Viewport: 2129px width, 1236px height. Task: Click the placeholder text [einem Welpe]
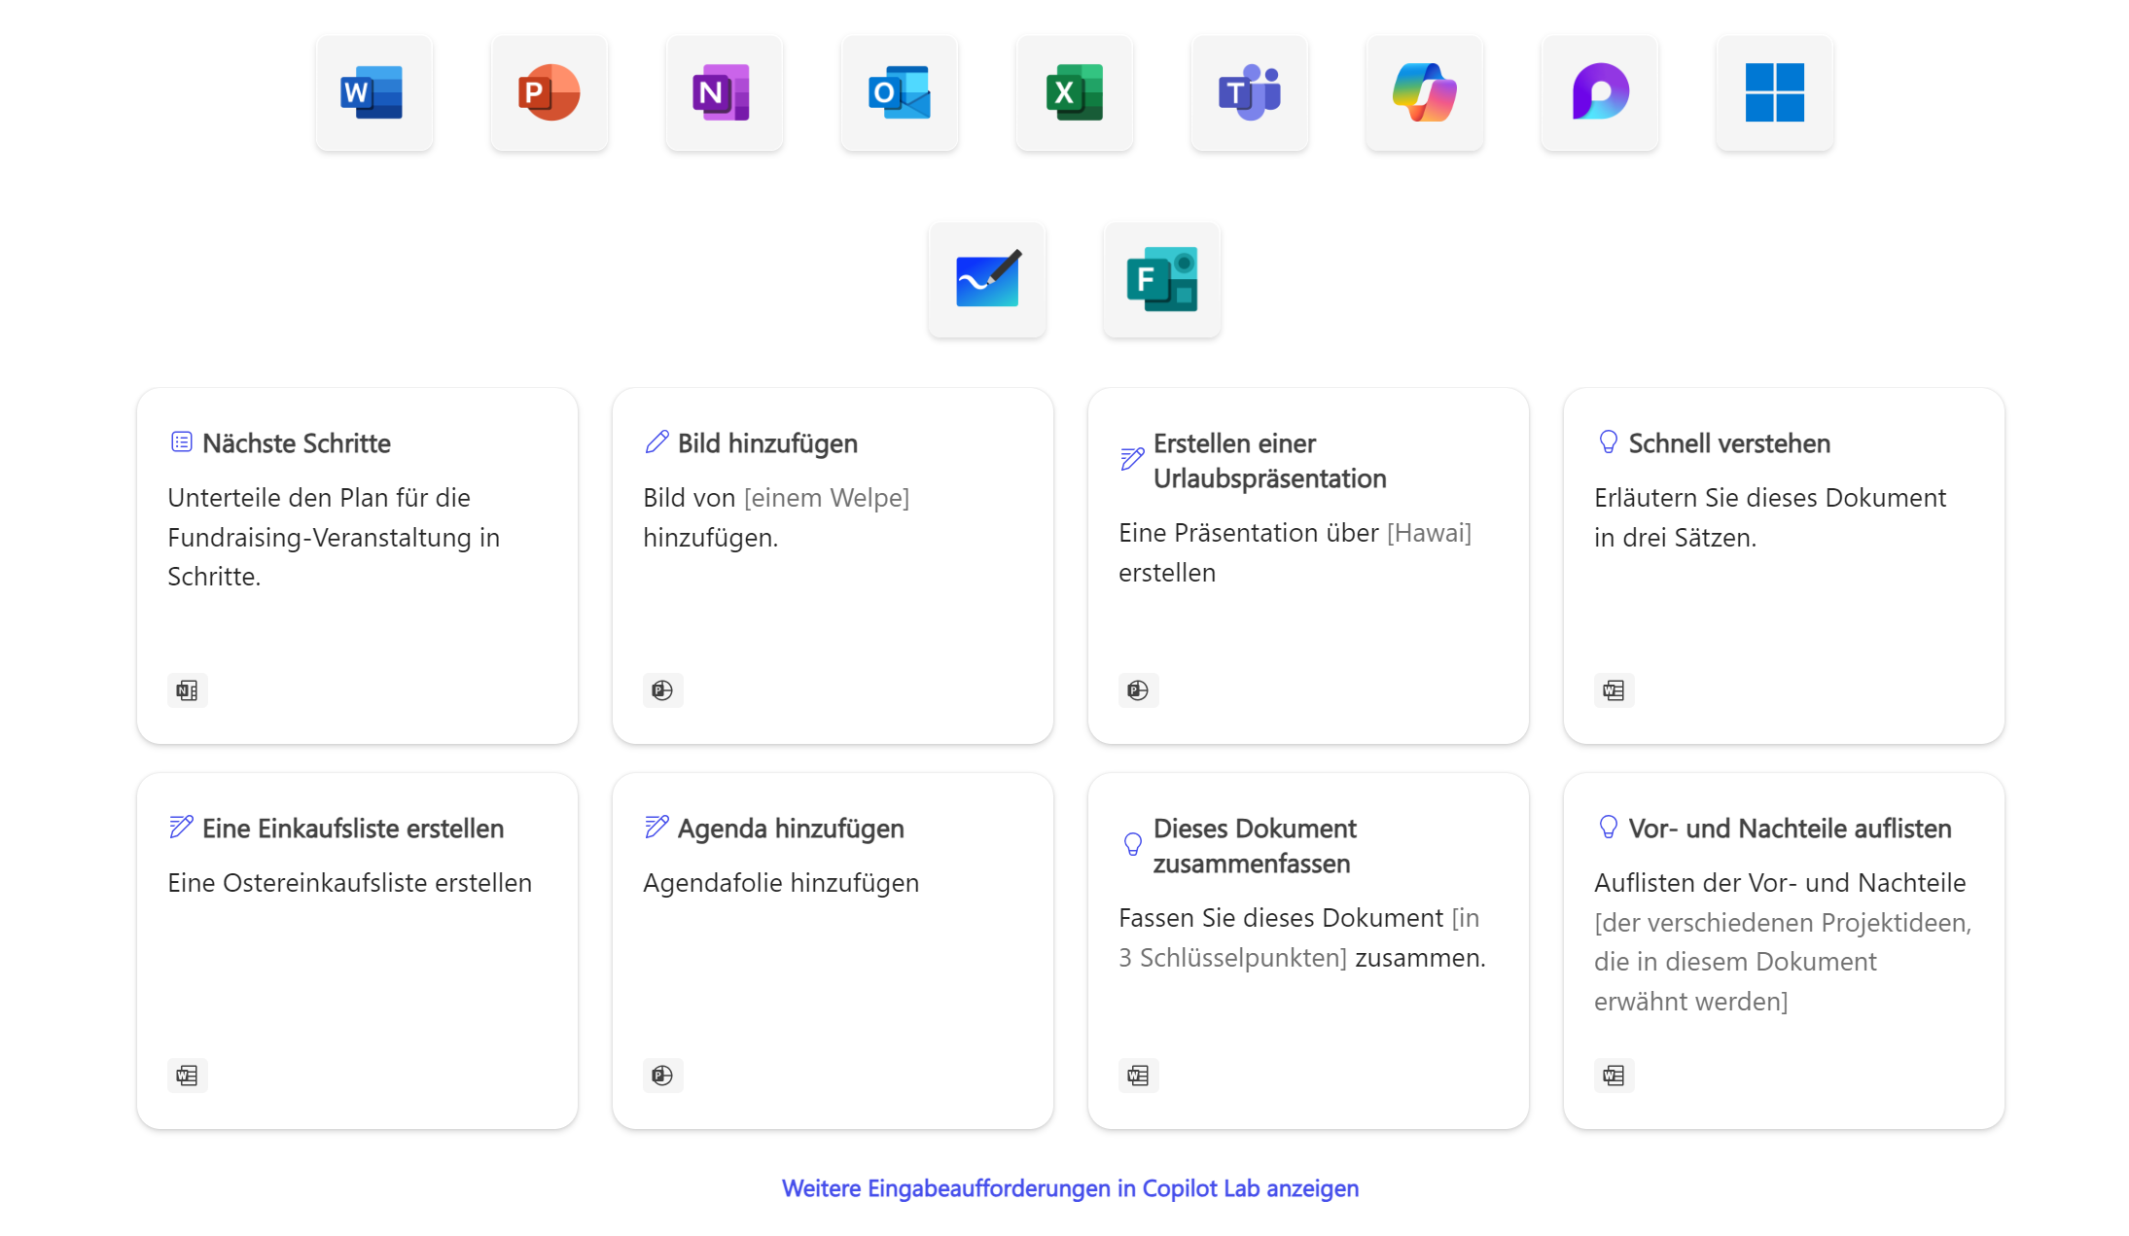[x=827, y=498]
